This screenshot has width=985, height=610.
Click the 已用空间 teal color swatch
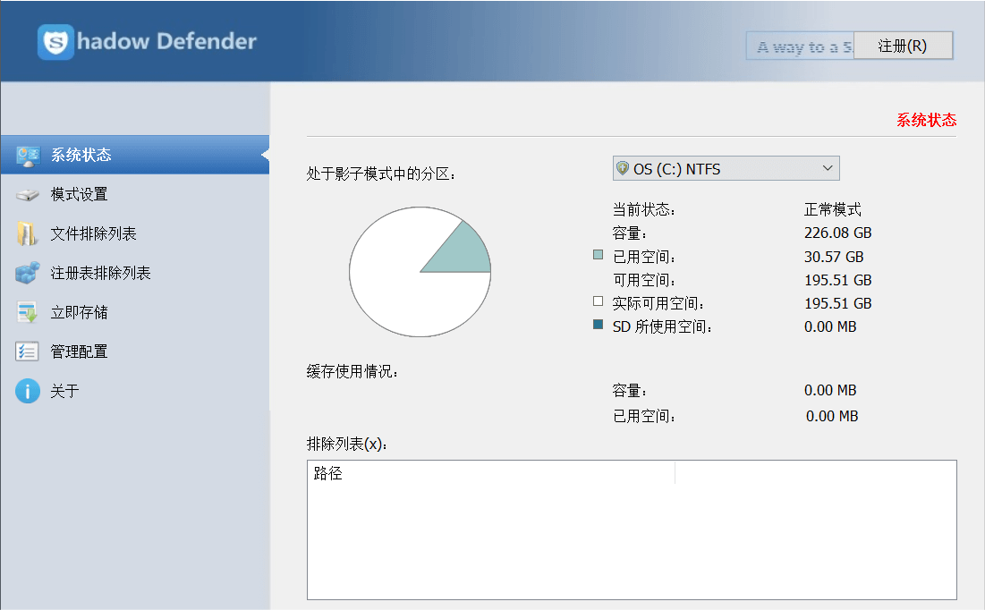click(x=598, y=254)
